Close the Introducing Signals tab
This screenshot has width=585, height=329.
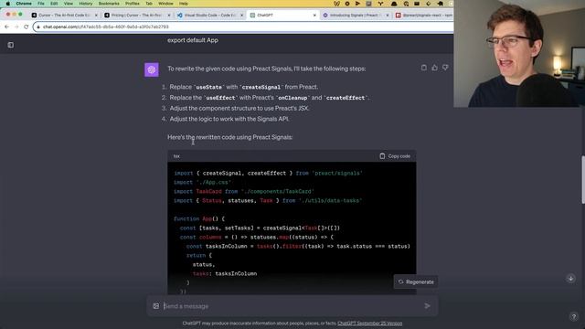tap(388, 16)
